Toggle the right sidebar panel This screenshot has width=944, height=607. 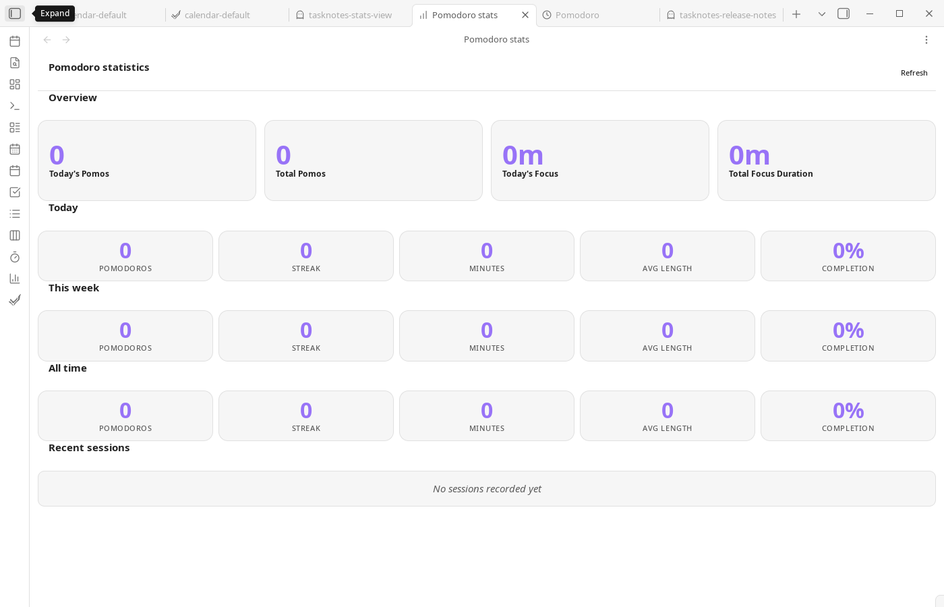(x=843, y=13)
